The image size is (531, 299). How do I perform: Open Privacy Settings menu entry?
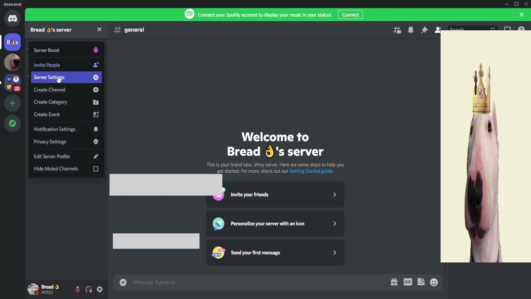coord(66,142)
